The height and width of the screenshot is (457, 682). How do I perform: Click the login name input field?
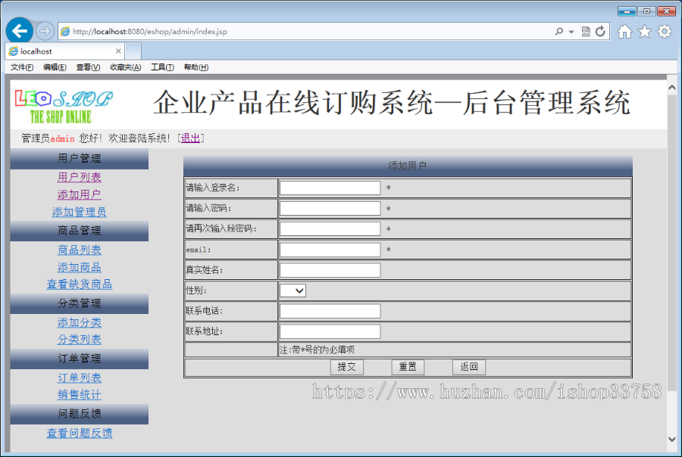[x=330, y=188]
